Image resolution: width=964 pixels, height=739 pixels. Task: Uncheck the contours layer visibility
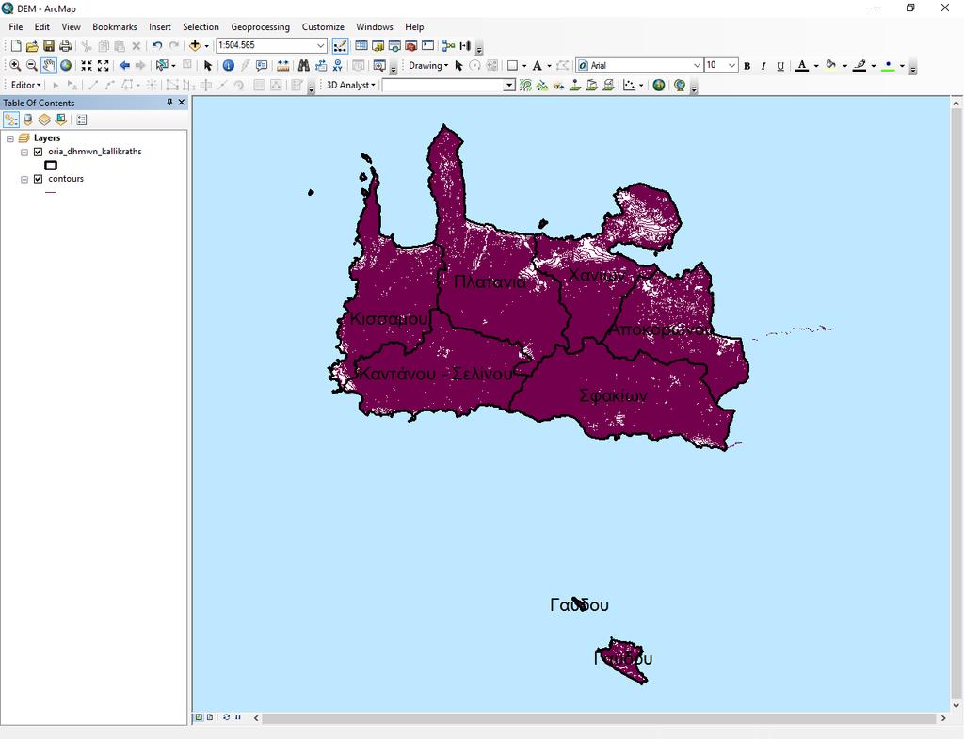tap(38, 179)
